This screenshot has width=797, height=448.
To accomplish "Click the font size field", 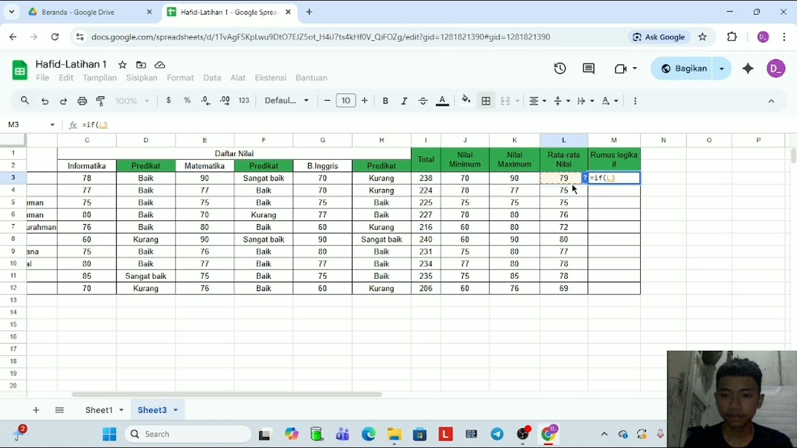I will coord(346,101).
